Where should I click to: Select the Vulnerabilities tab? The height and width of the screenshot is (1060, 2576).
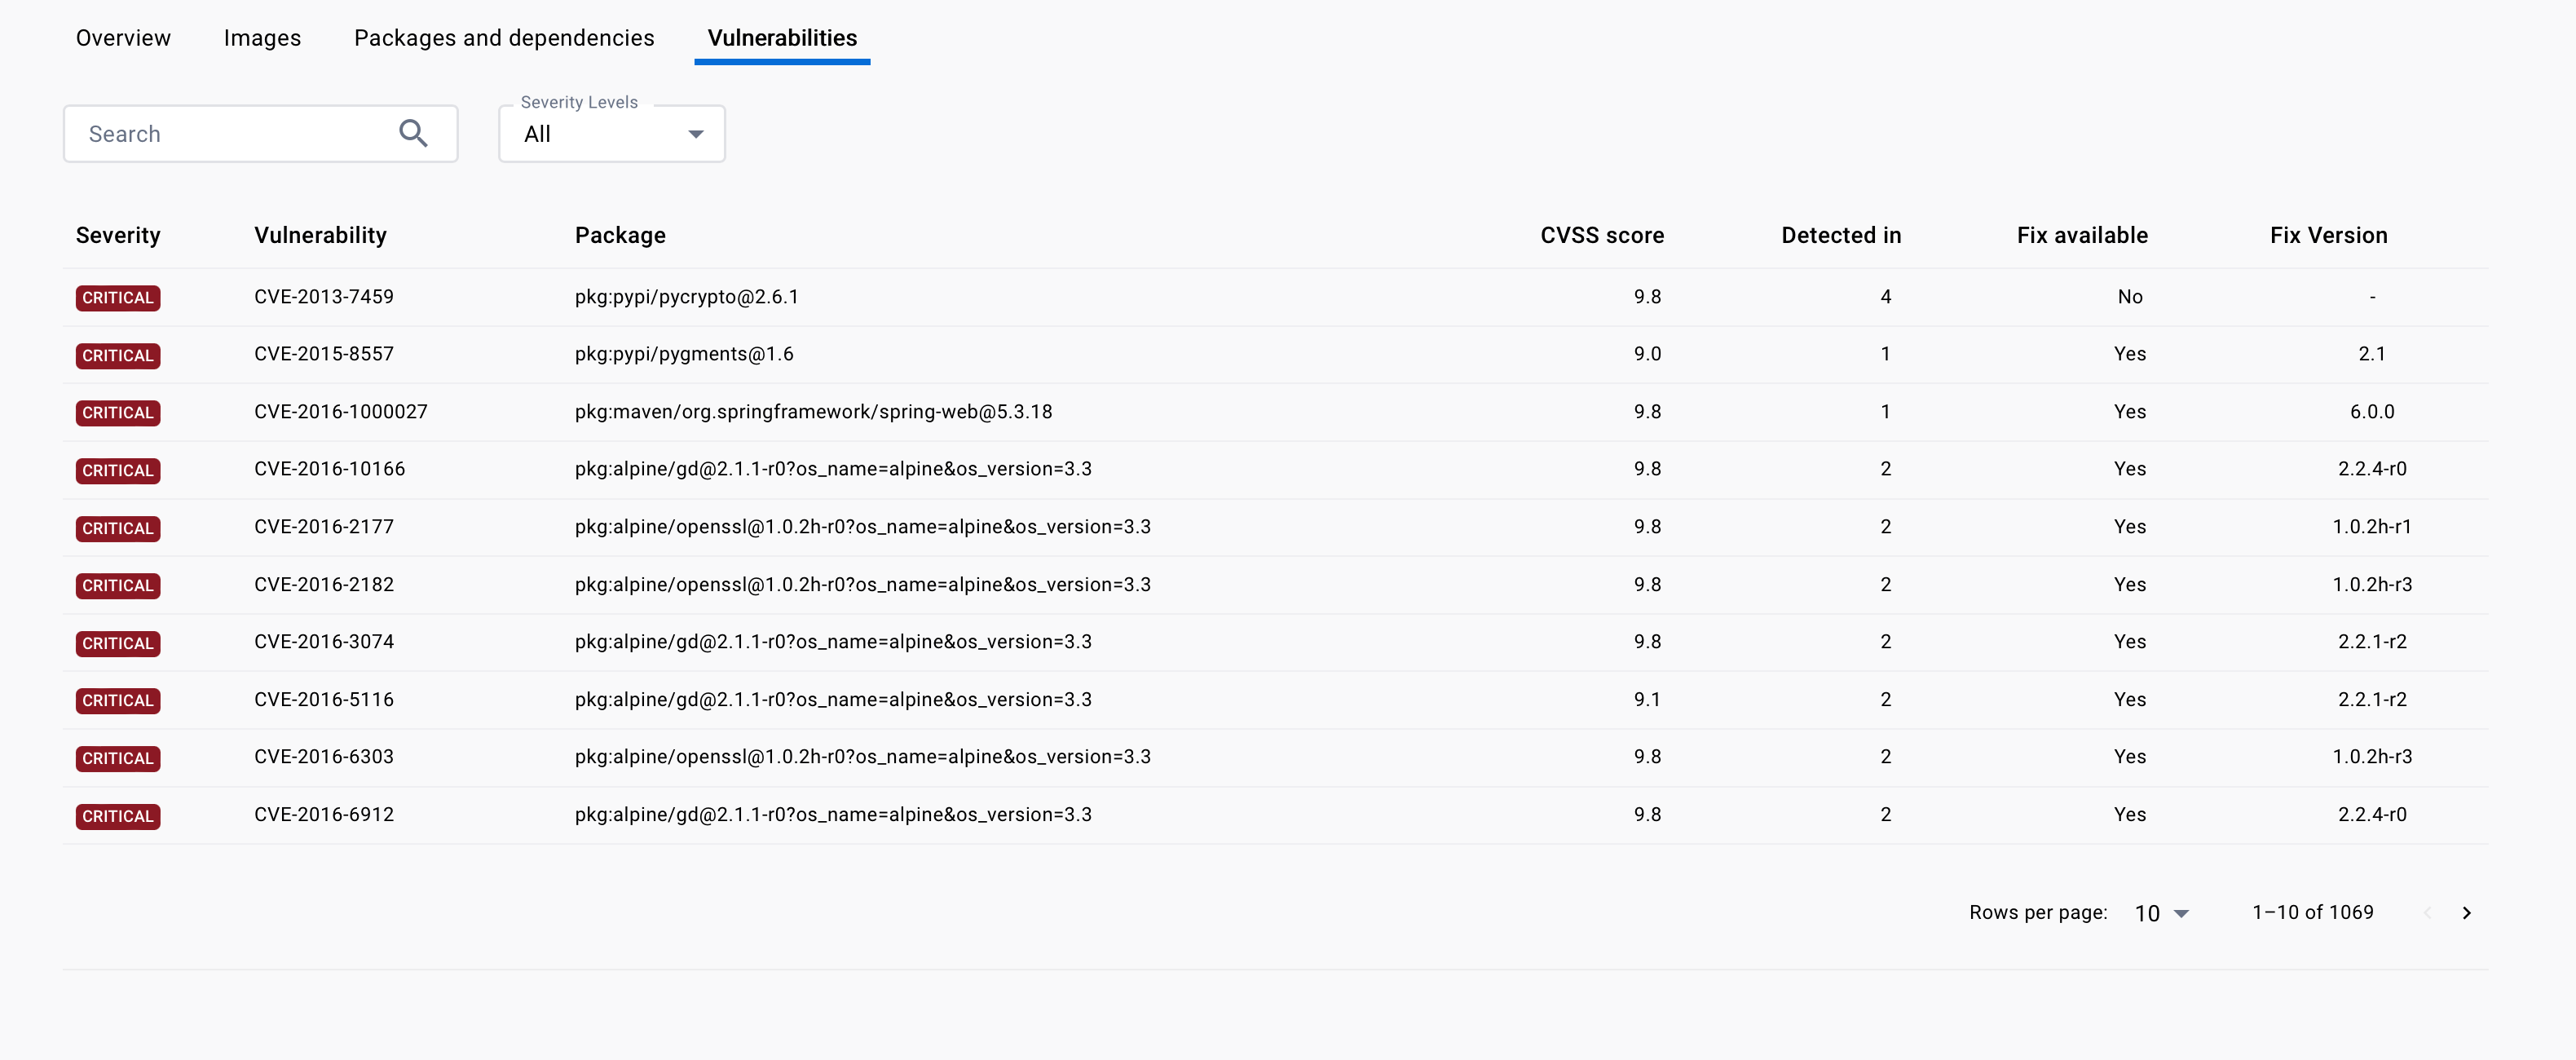[782, 38]
